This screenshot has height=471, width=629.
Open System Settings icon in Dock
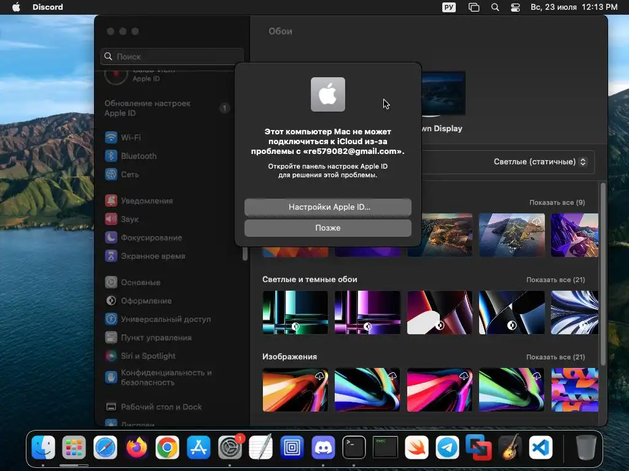(230, 447)
